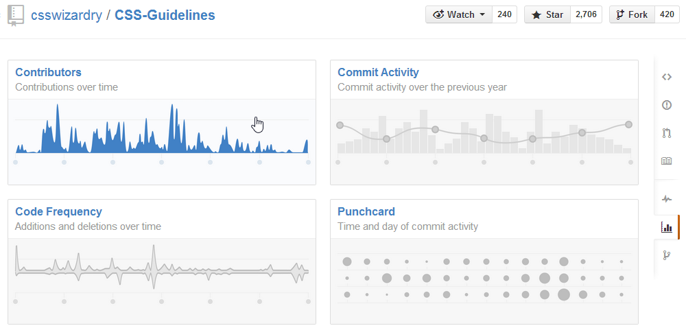View the 240 watchers count
Screen dimensions: 686x328
pos(504,14)
